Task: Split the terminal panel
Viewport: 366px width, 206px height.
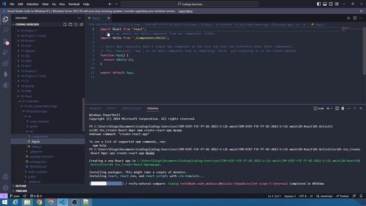Action: (x=337, y=108)
